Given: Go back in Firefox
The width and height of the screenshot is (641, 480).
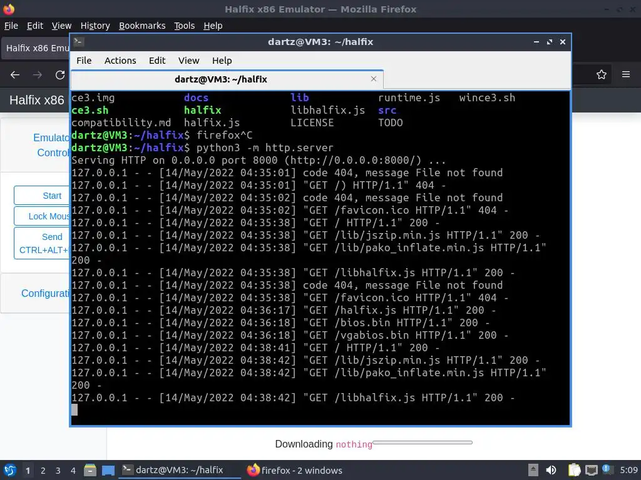Looking at the screenshot, I should (x=15, y=75).
